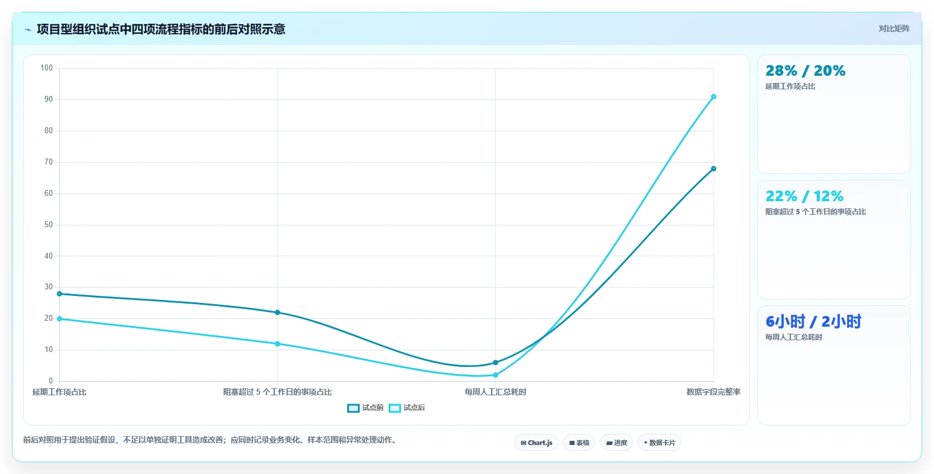Click the 22% / 12% card value

(x=804, y=196)
